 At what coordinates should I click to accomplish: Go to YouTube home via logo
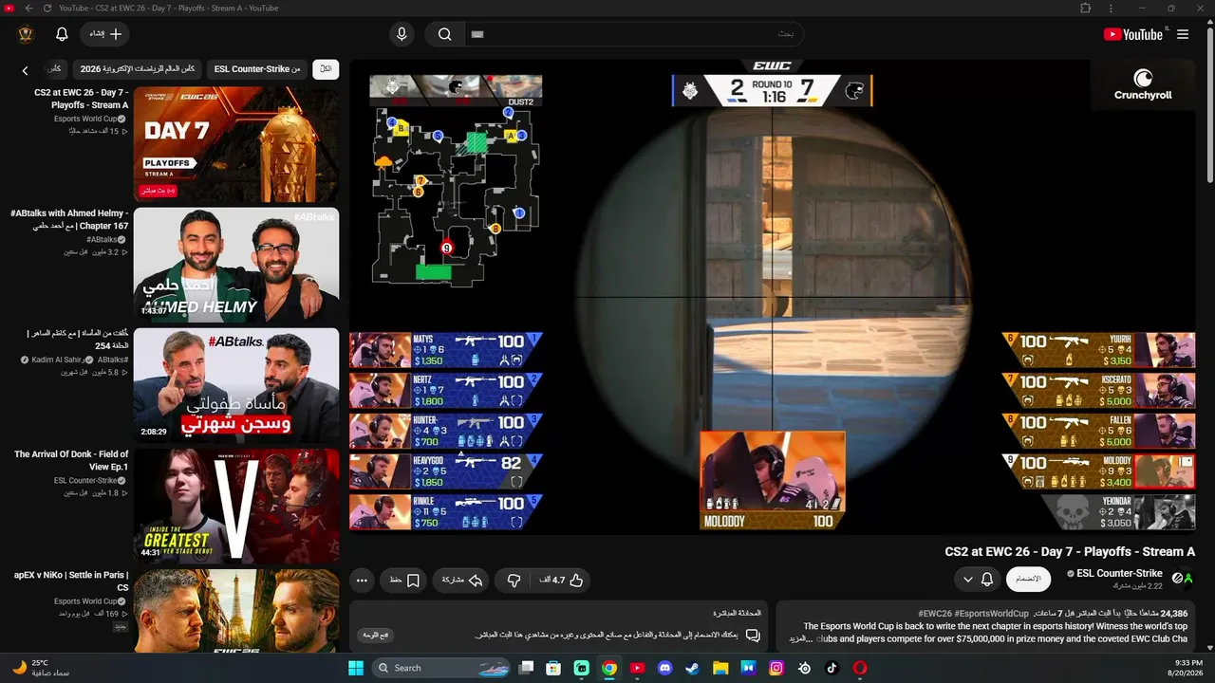pos(1133,34)
